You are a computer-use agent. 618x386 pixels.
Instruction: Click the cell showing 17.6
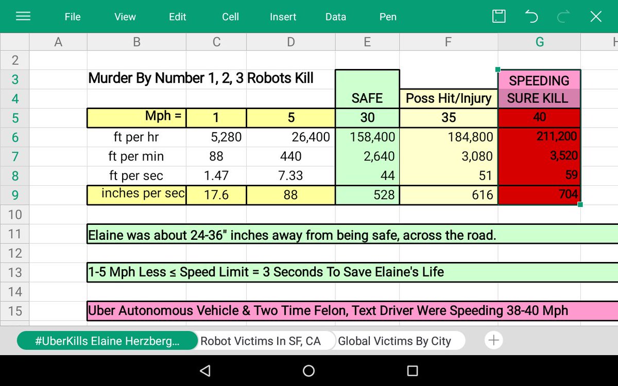(x=216, y=195)
